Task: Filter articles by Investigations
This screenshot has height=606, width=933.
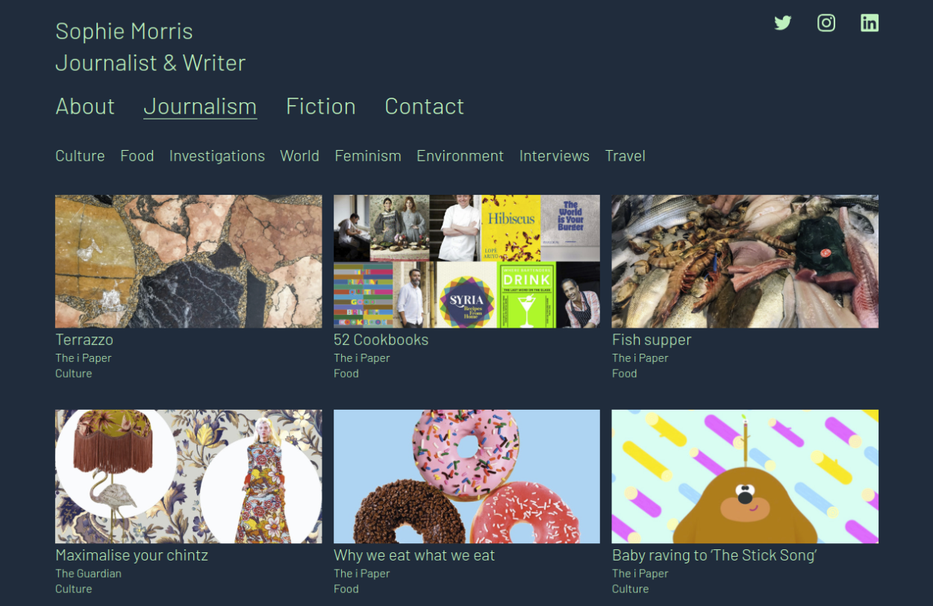Action: click(x=217, y=156)
